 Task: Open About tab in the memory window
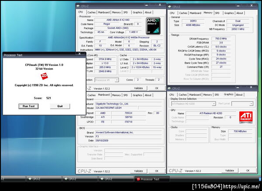coord(240,13)
